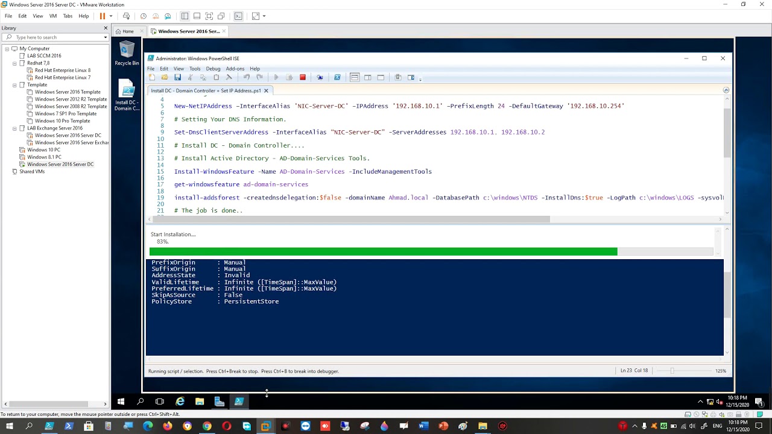Show script pane on the right layout

(x=367, y=77)
